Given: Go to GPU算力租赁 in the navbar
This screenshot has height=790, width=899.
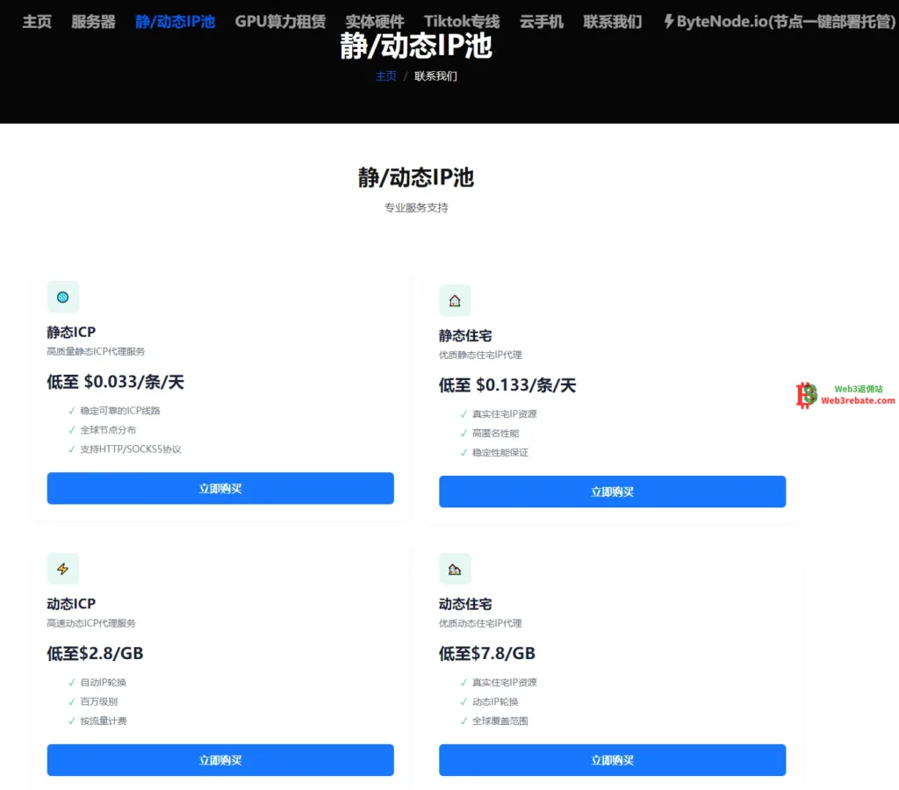Looking at the screenshot, I should point(280,21).
